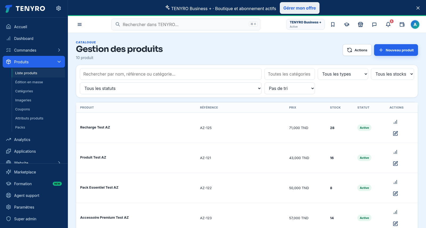The width and height of the screenshot is (426, 228).
Task: Open settings gear next to TENYRO logo
Action: pos(59,8)
